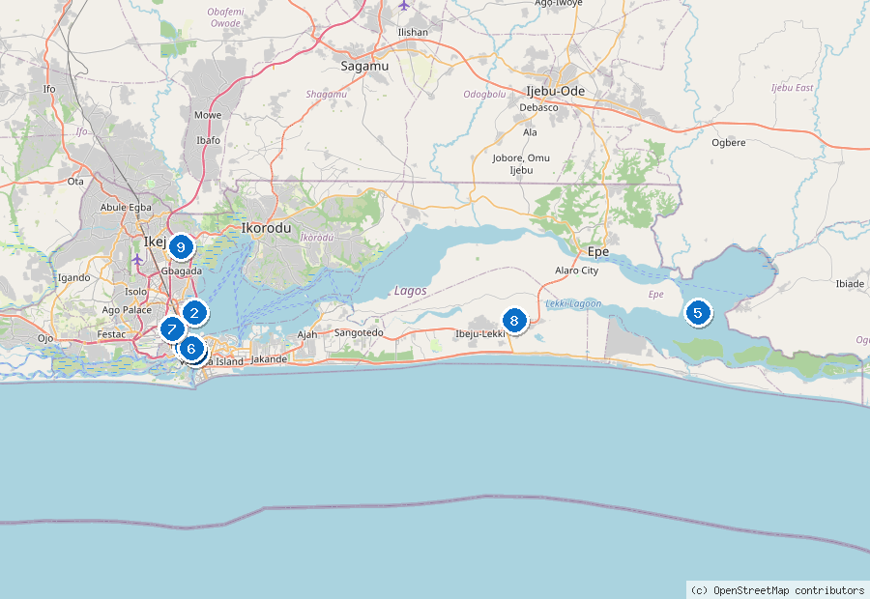Select the Ijebu-Ode city label

556,91
